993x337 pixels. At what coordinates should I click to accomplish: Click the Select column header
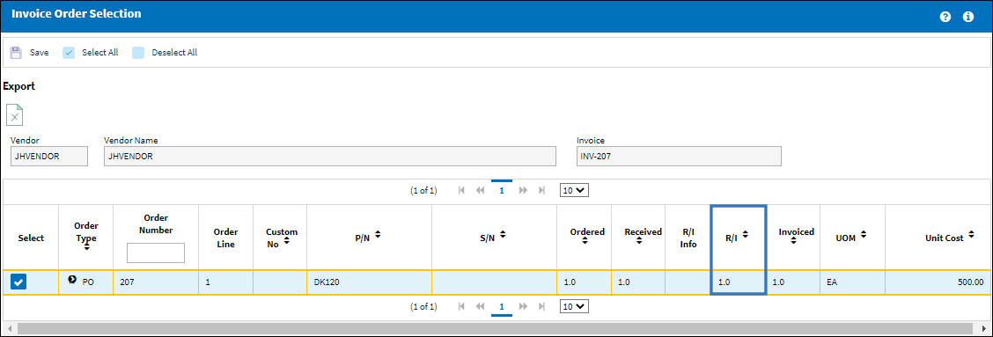point(31,238)
